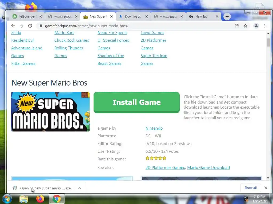The width and height of the screenshot is (273, 204).
Task: Open the Pitfall Games link
Action: (23, 63)
